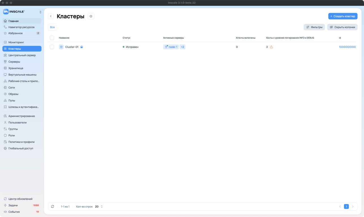Screen dimensions: 364x217
Task: Open the organization switcher next to Inscale logo
Action: click(40, 12)
